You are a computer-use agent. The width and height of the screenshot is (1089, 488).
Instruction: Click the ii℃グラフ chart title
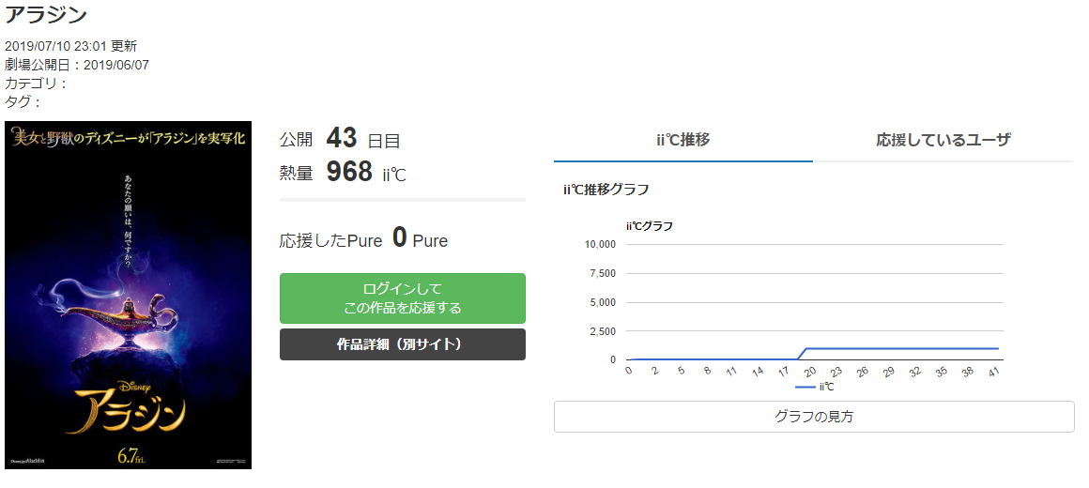click(x=649, y=225)
